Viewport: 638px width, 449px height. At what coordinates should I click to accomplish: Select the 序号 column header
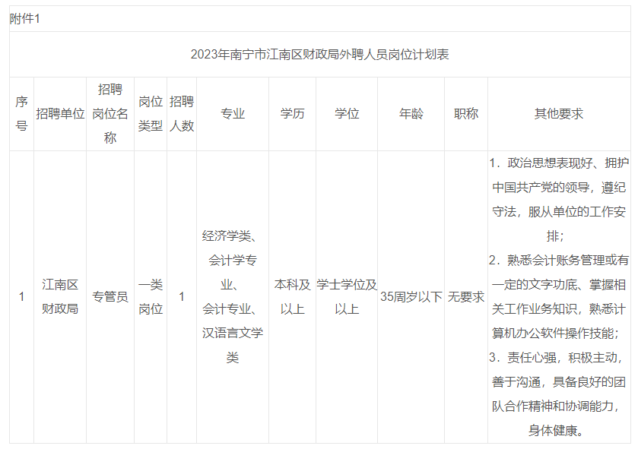21,114
